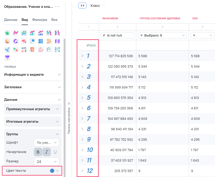This screenshot has width=215, height=177.
Task: Open the font size dropdown showing 24
Action: point(46,162)
